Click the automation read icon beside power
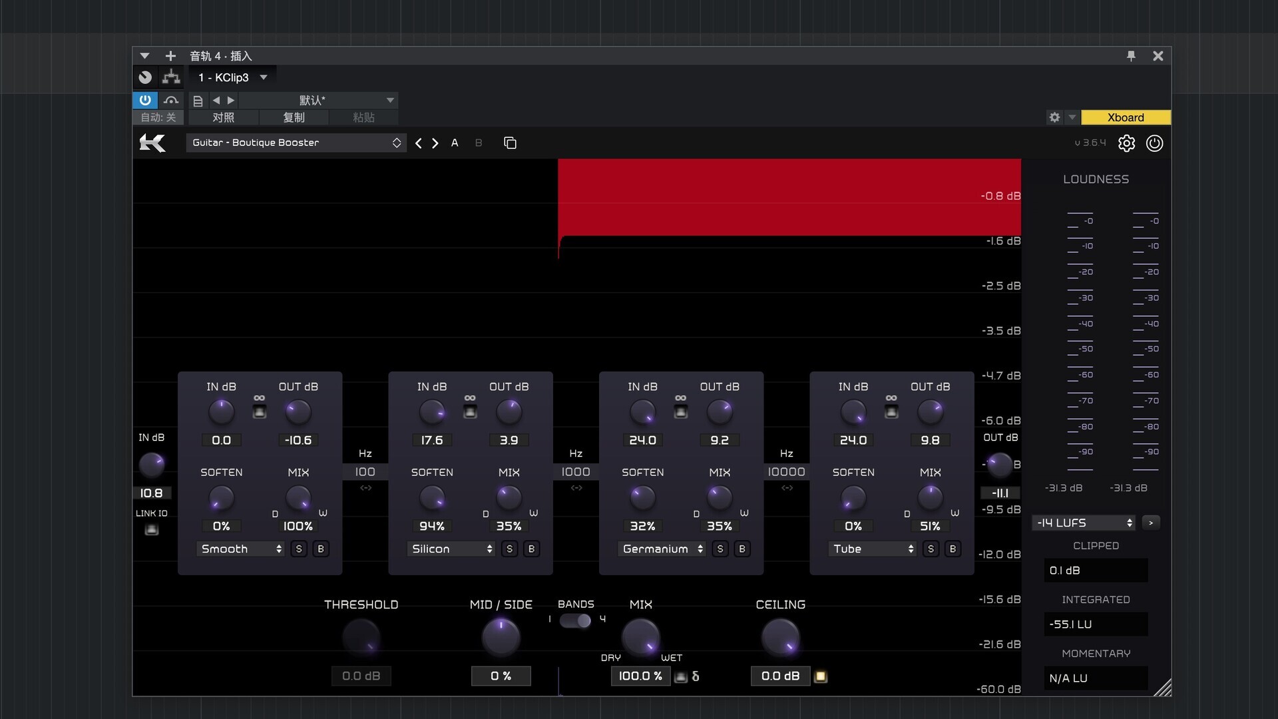 171,100
